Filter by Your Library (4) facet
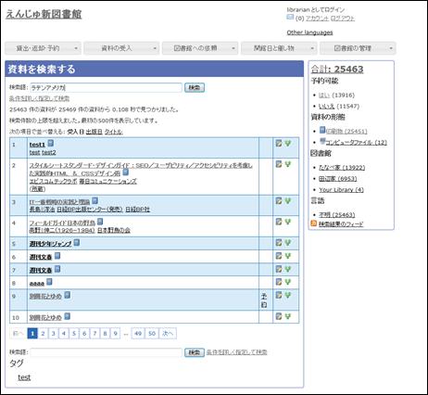The image size is (428, 395). click(341, 189)
